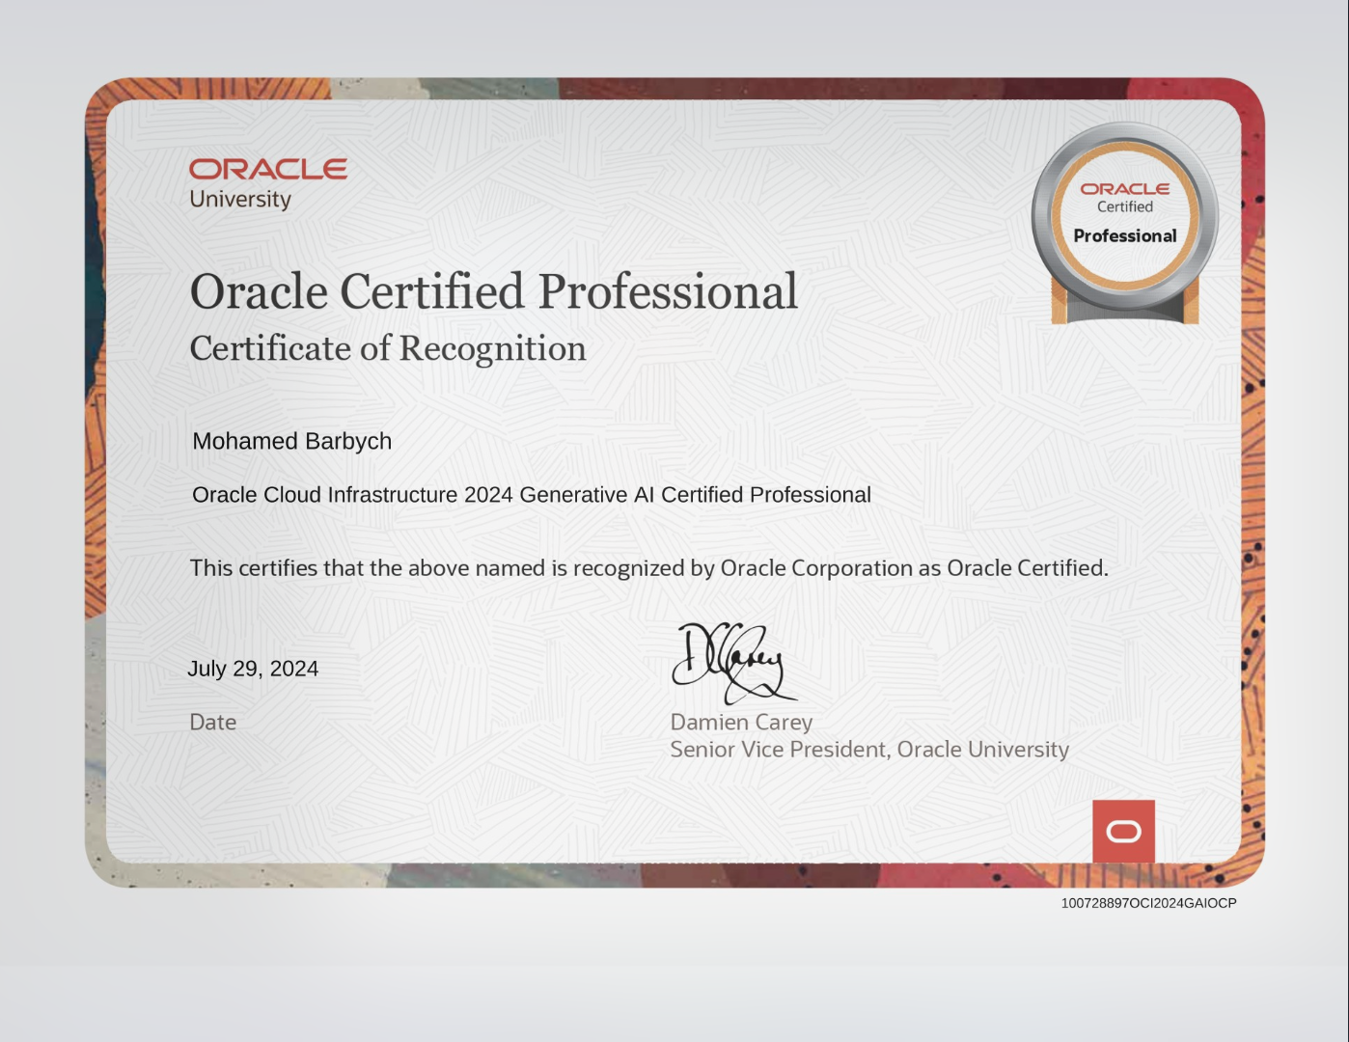1349x1042 pixels.
Task: Select the "Certificate of Recognition" subtitle
Action: 388,348
